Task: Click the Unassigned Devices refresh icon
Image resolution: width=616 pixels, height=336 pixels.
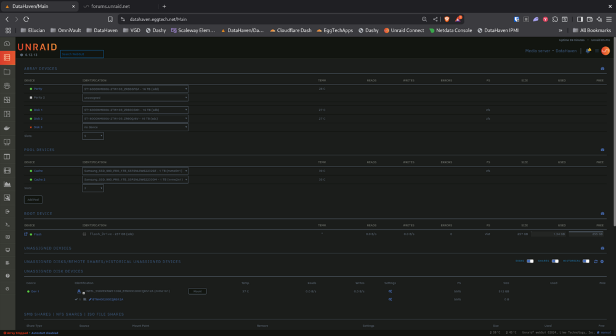Action: tap(596, 261)
